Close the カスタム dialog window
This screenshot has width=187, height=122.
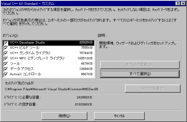183,4
